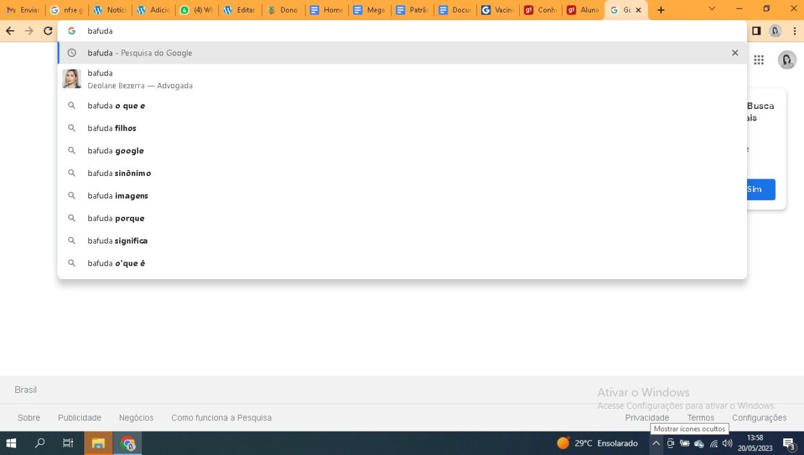Open Windows Task View

click(x=68, y=443)
